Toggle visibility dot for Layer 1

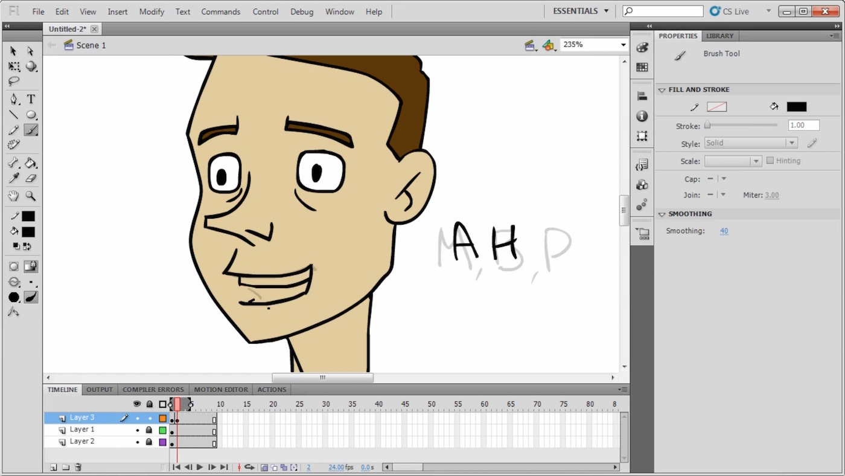coord(138,430)
